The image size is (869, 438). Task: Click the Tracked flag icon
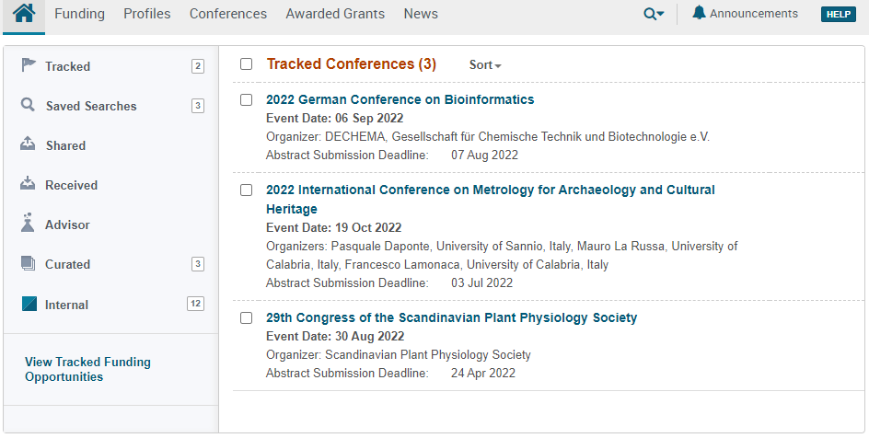tap(29, 65)
